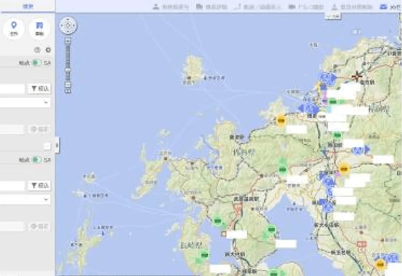Screen dimensions: 402x276
Task: Open the truck icon item in top toolbar
Action: click(x=306, y=7)
